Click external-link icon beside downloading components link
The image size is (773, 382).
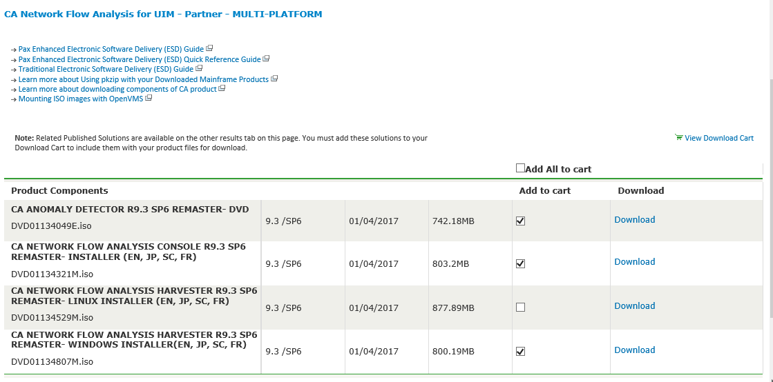[222, 88]
